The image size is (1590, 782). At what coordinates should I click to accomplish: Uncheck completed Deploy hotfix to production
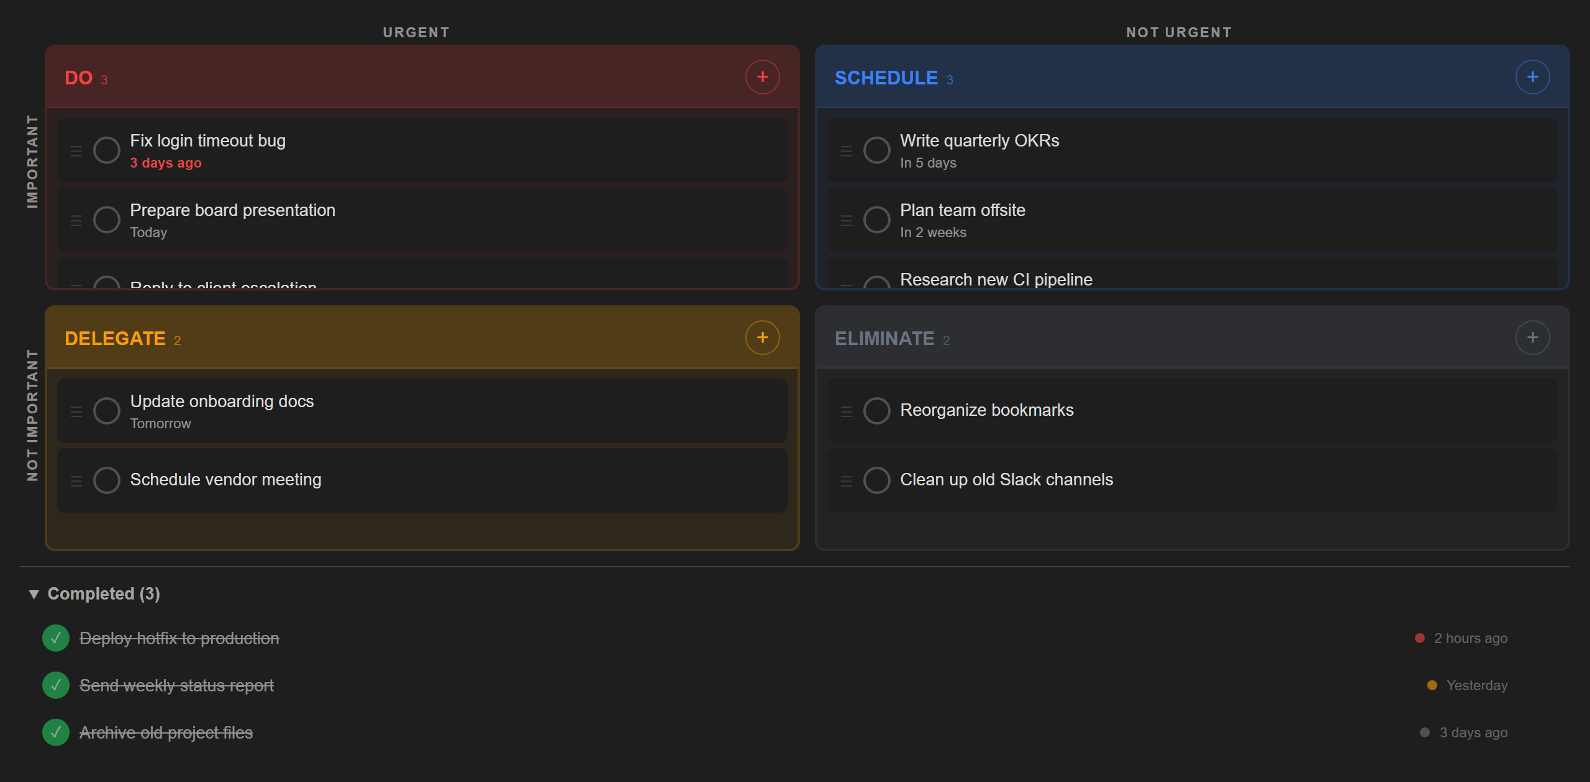click(56, 638)
